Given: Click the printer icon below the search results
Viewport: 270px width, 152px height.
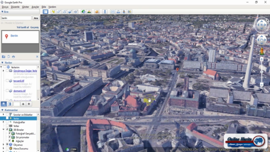Looking at the screenshot, I should 13,57.
